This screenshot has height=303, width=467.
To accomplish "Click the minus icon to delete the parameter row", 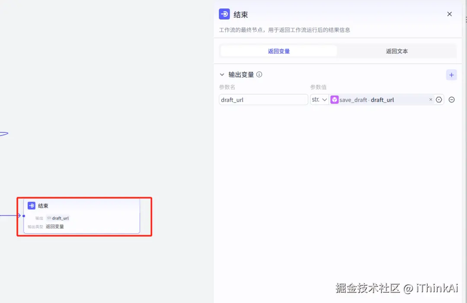I will [451, 100].
